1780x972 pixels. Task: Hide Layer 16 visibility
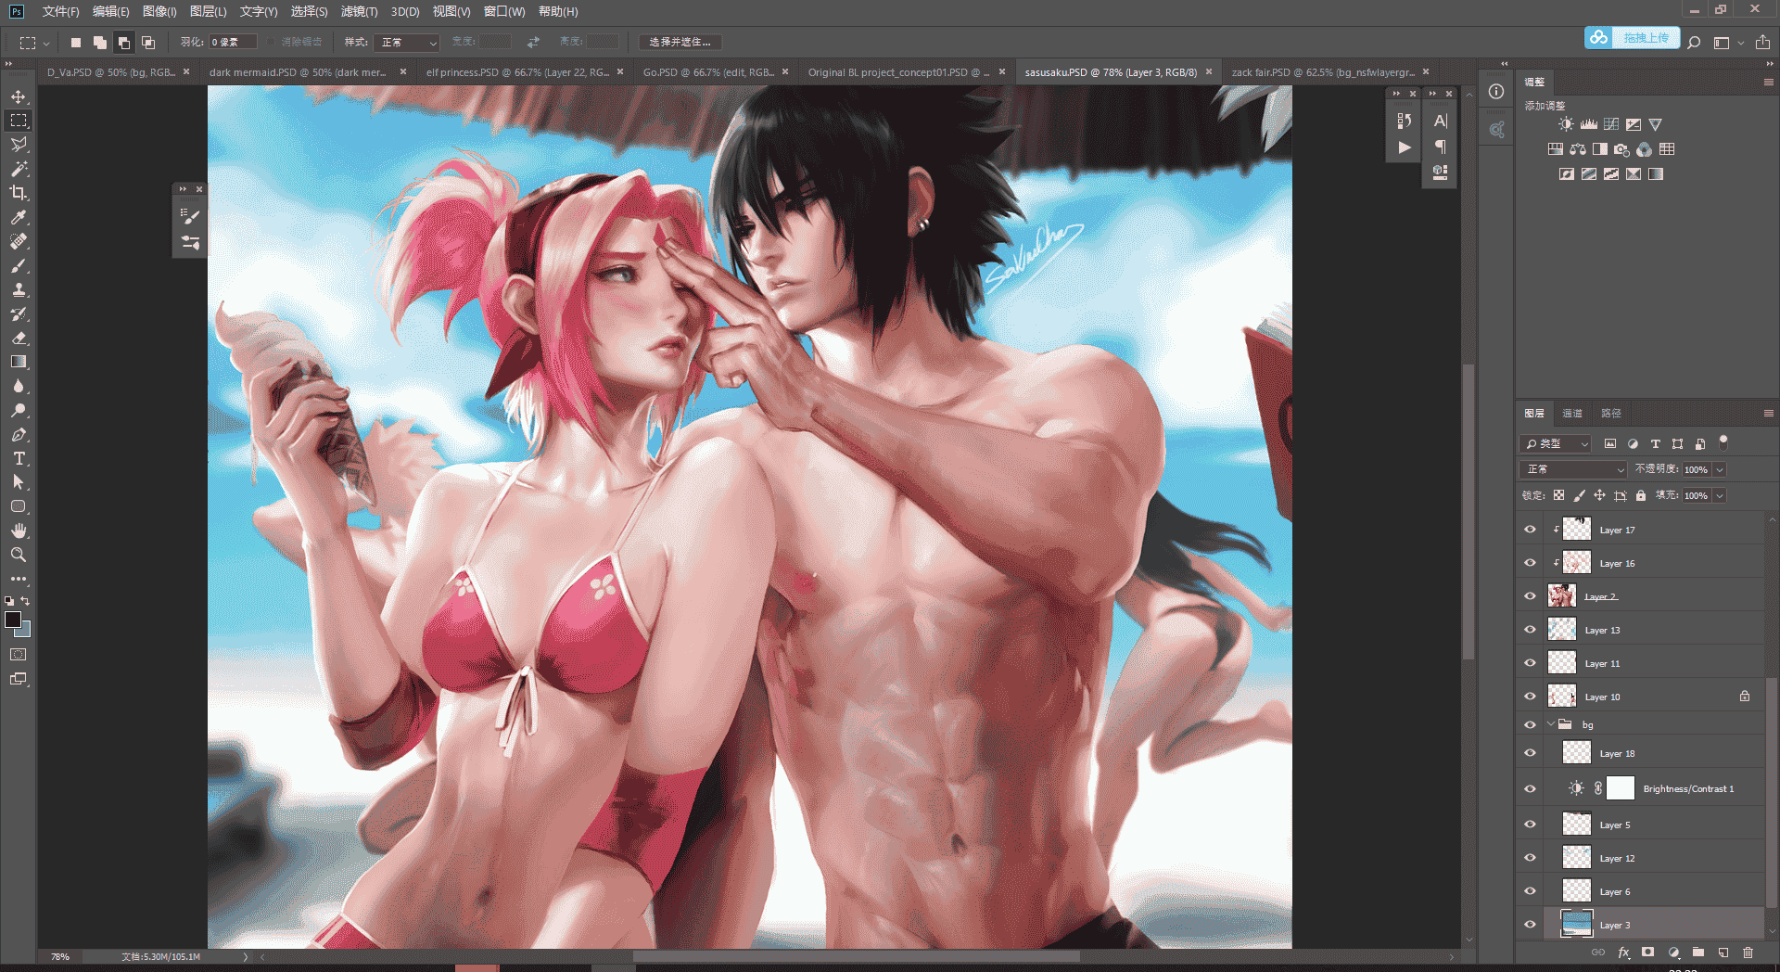(x=1530, y=563)
